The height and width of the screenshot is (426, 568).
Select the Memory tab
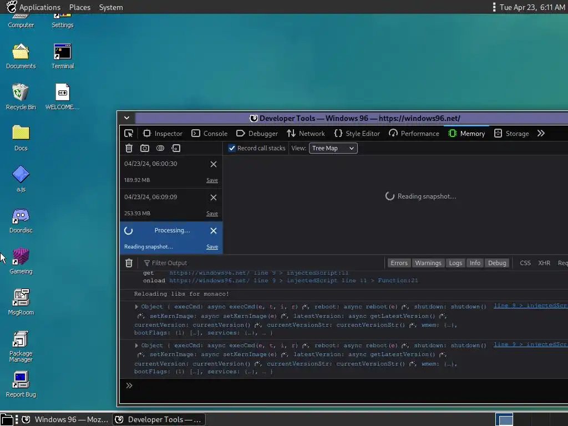[x=466, y=134]
